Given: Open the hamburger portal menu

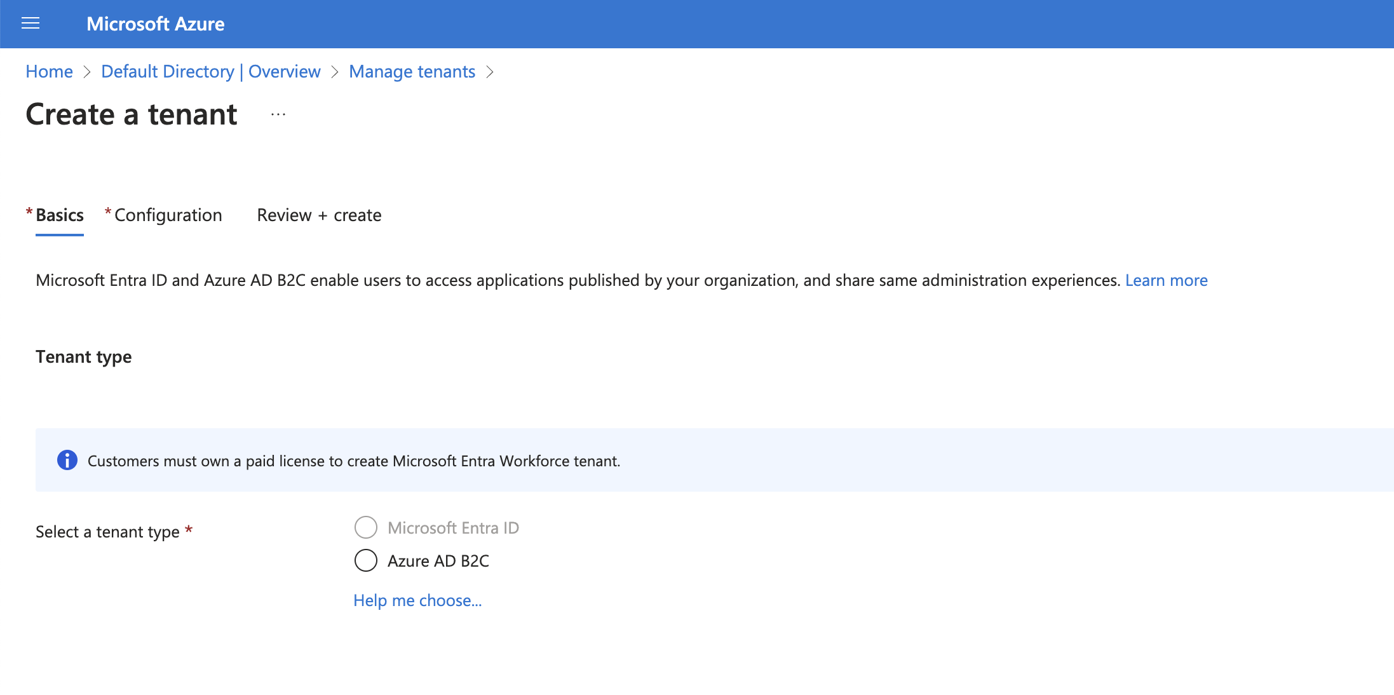Looking at the screenshot, I should click(30, 24).
